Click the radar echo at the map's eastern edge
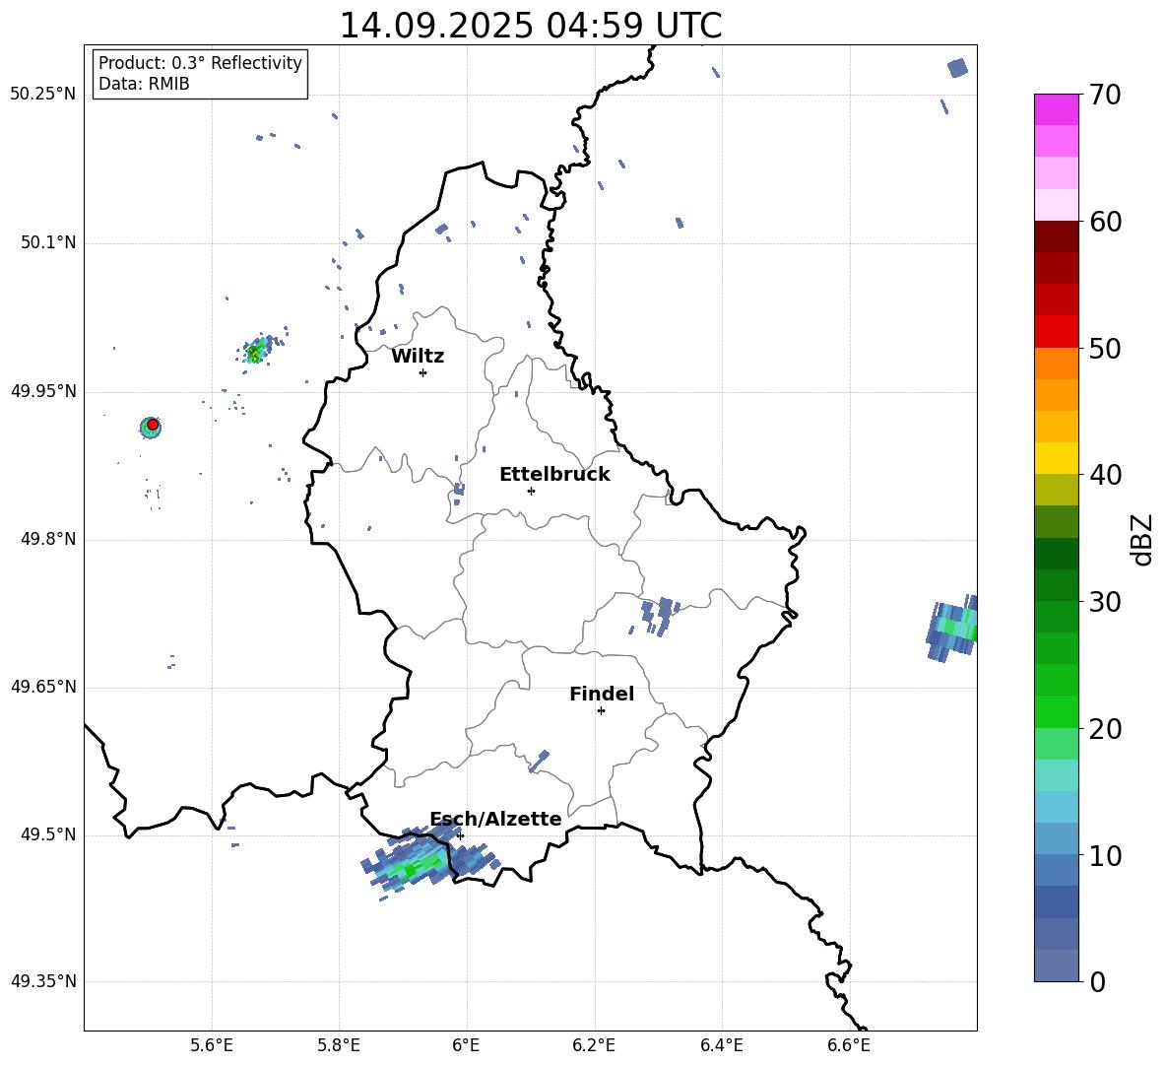Screen dimensions: 1166x1065 coord(952,628)
